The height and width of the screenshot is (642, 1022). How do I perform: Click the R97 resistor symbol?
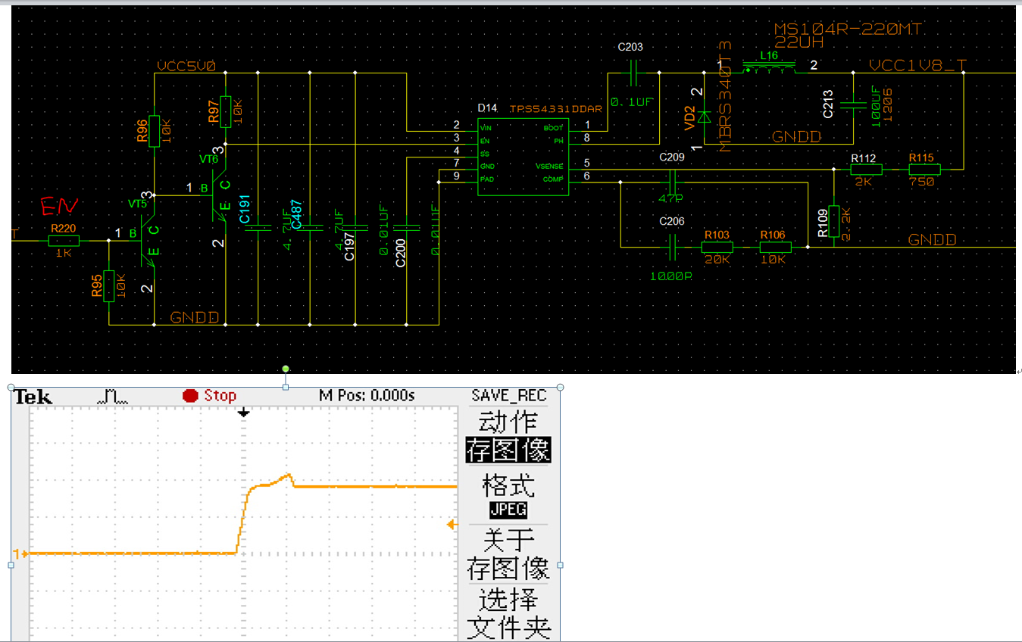225,111
